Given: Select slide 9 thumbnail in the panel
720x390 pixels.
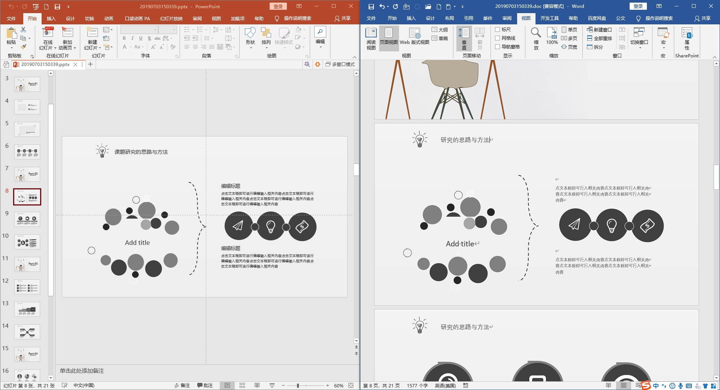Looking at the screenshot, I should tap(27, 219).
